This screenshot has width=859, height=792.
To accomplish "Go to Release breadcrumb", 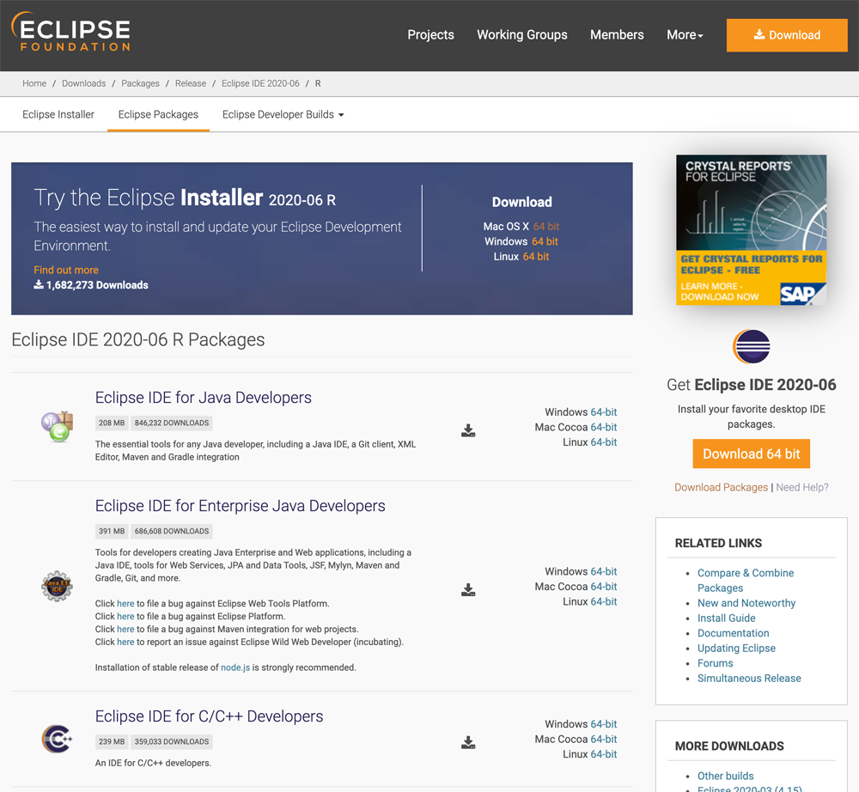I will pyautogui.click(x=191, y=83).
